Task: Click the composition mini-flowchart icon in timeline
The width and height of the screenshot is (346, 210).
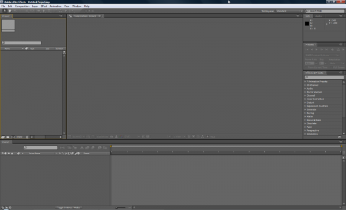Action: point(62,148)
